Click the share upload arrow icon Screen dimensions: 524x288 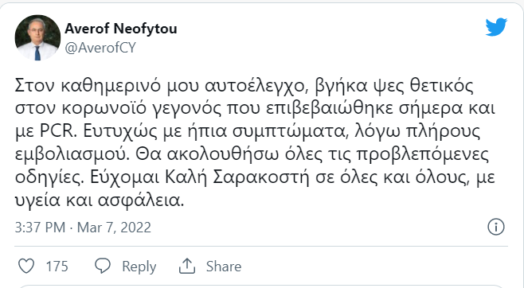click(x=187, y=267)
